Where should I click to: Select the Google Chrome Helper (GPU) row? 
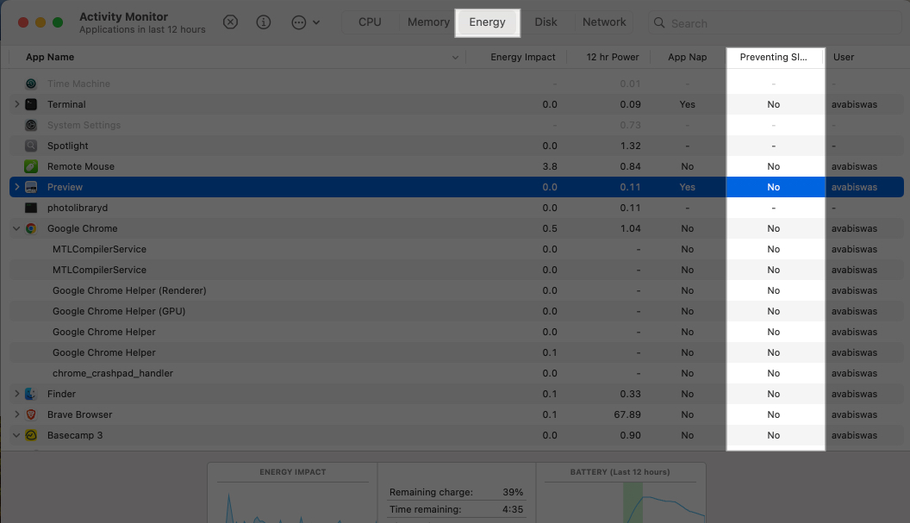point(457,311)
